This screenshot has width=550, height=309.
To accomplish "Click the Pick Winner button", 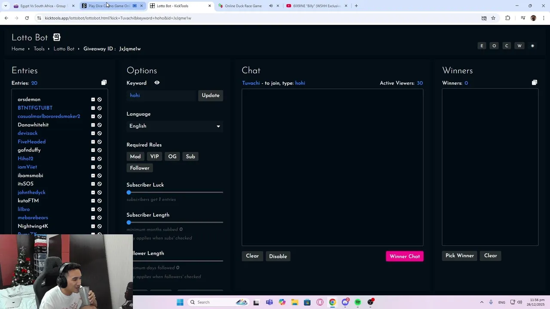I will pyautogui.click(x=459, y=256).
